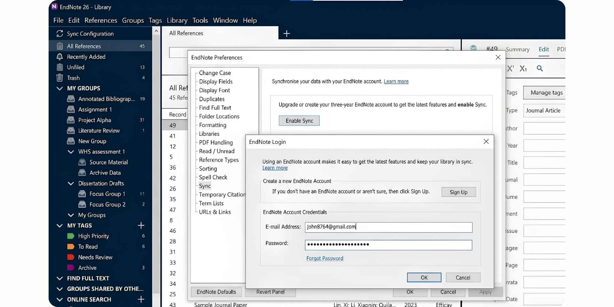Viewport: 614px width, 307px height.
Task: Switch to the Edit tab
Action: (544, 49)
